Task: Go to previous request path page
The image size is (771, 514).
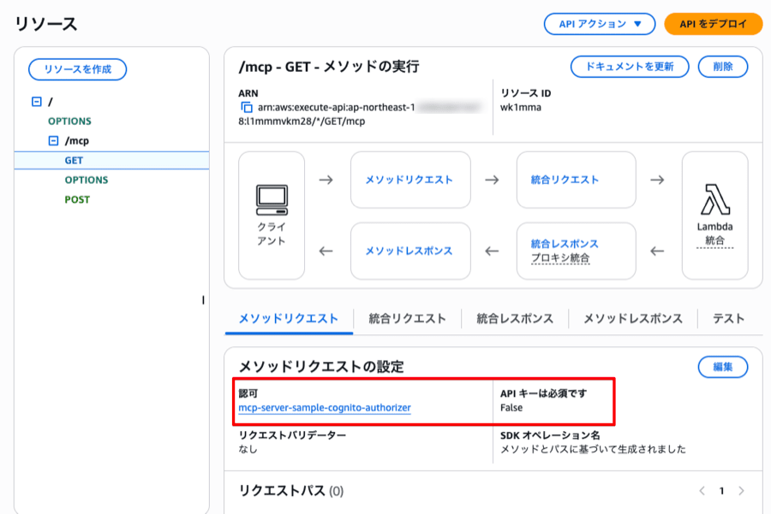Action: 702,491
